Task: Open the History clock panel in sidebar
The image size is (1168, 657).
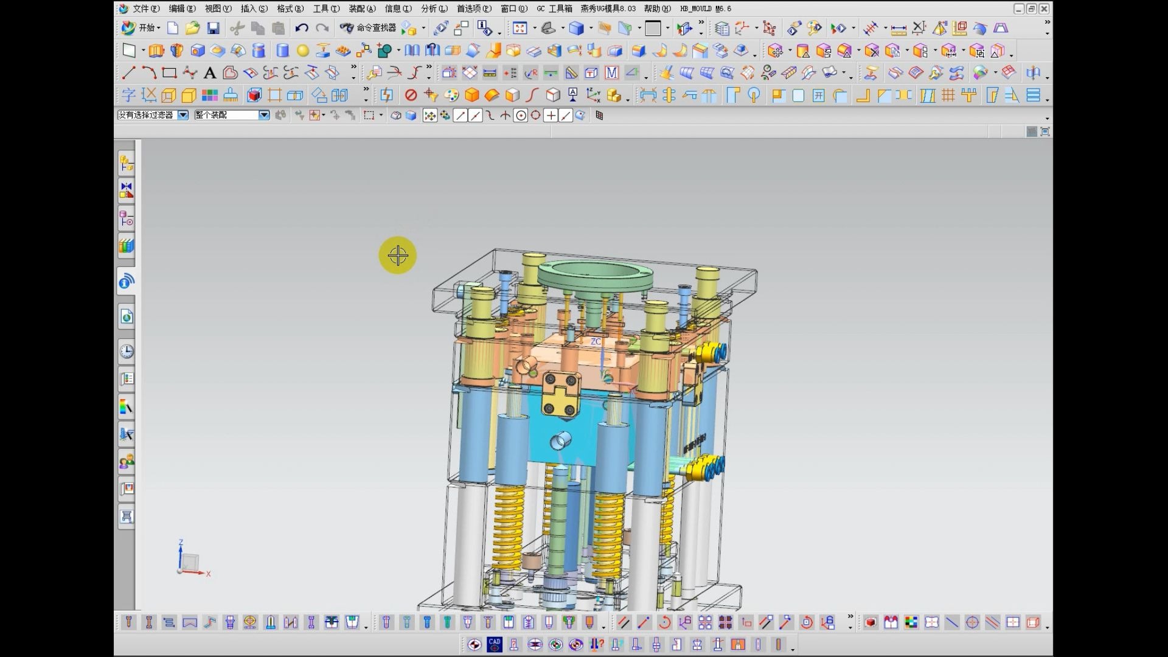Action: coord(127,352)
